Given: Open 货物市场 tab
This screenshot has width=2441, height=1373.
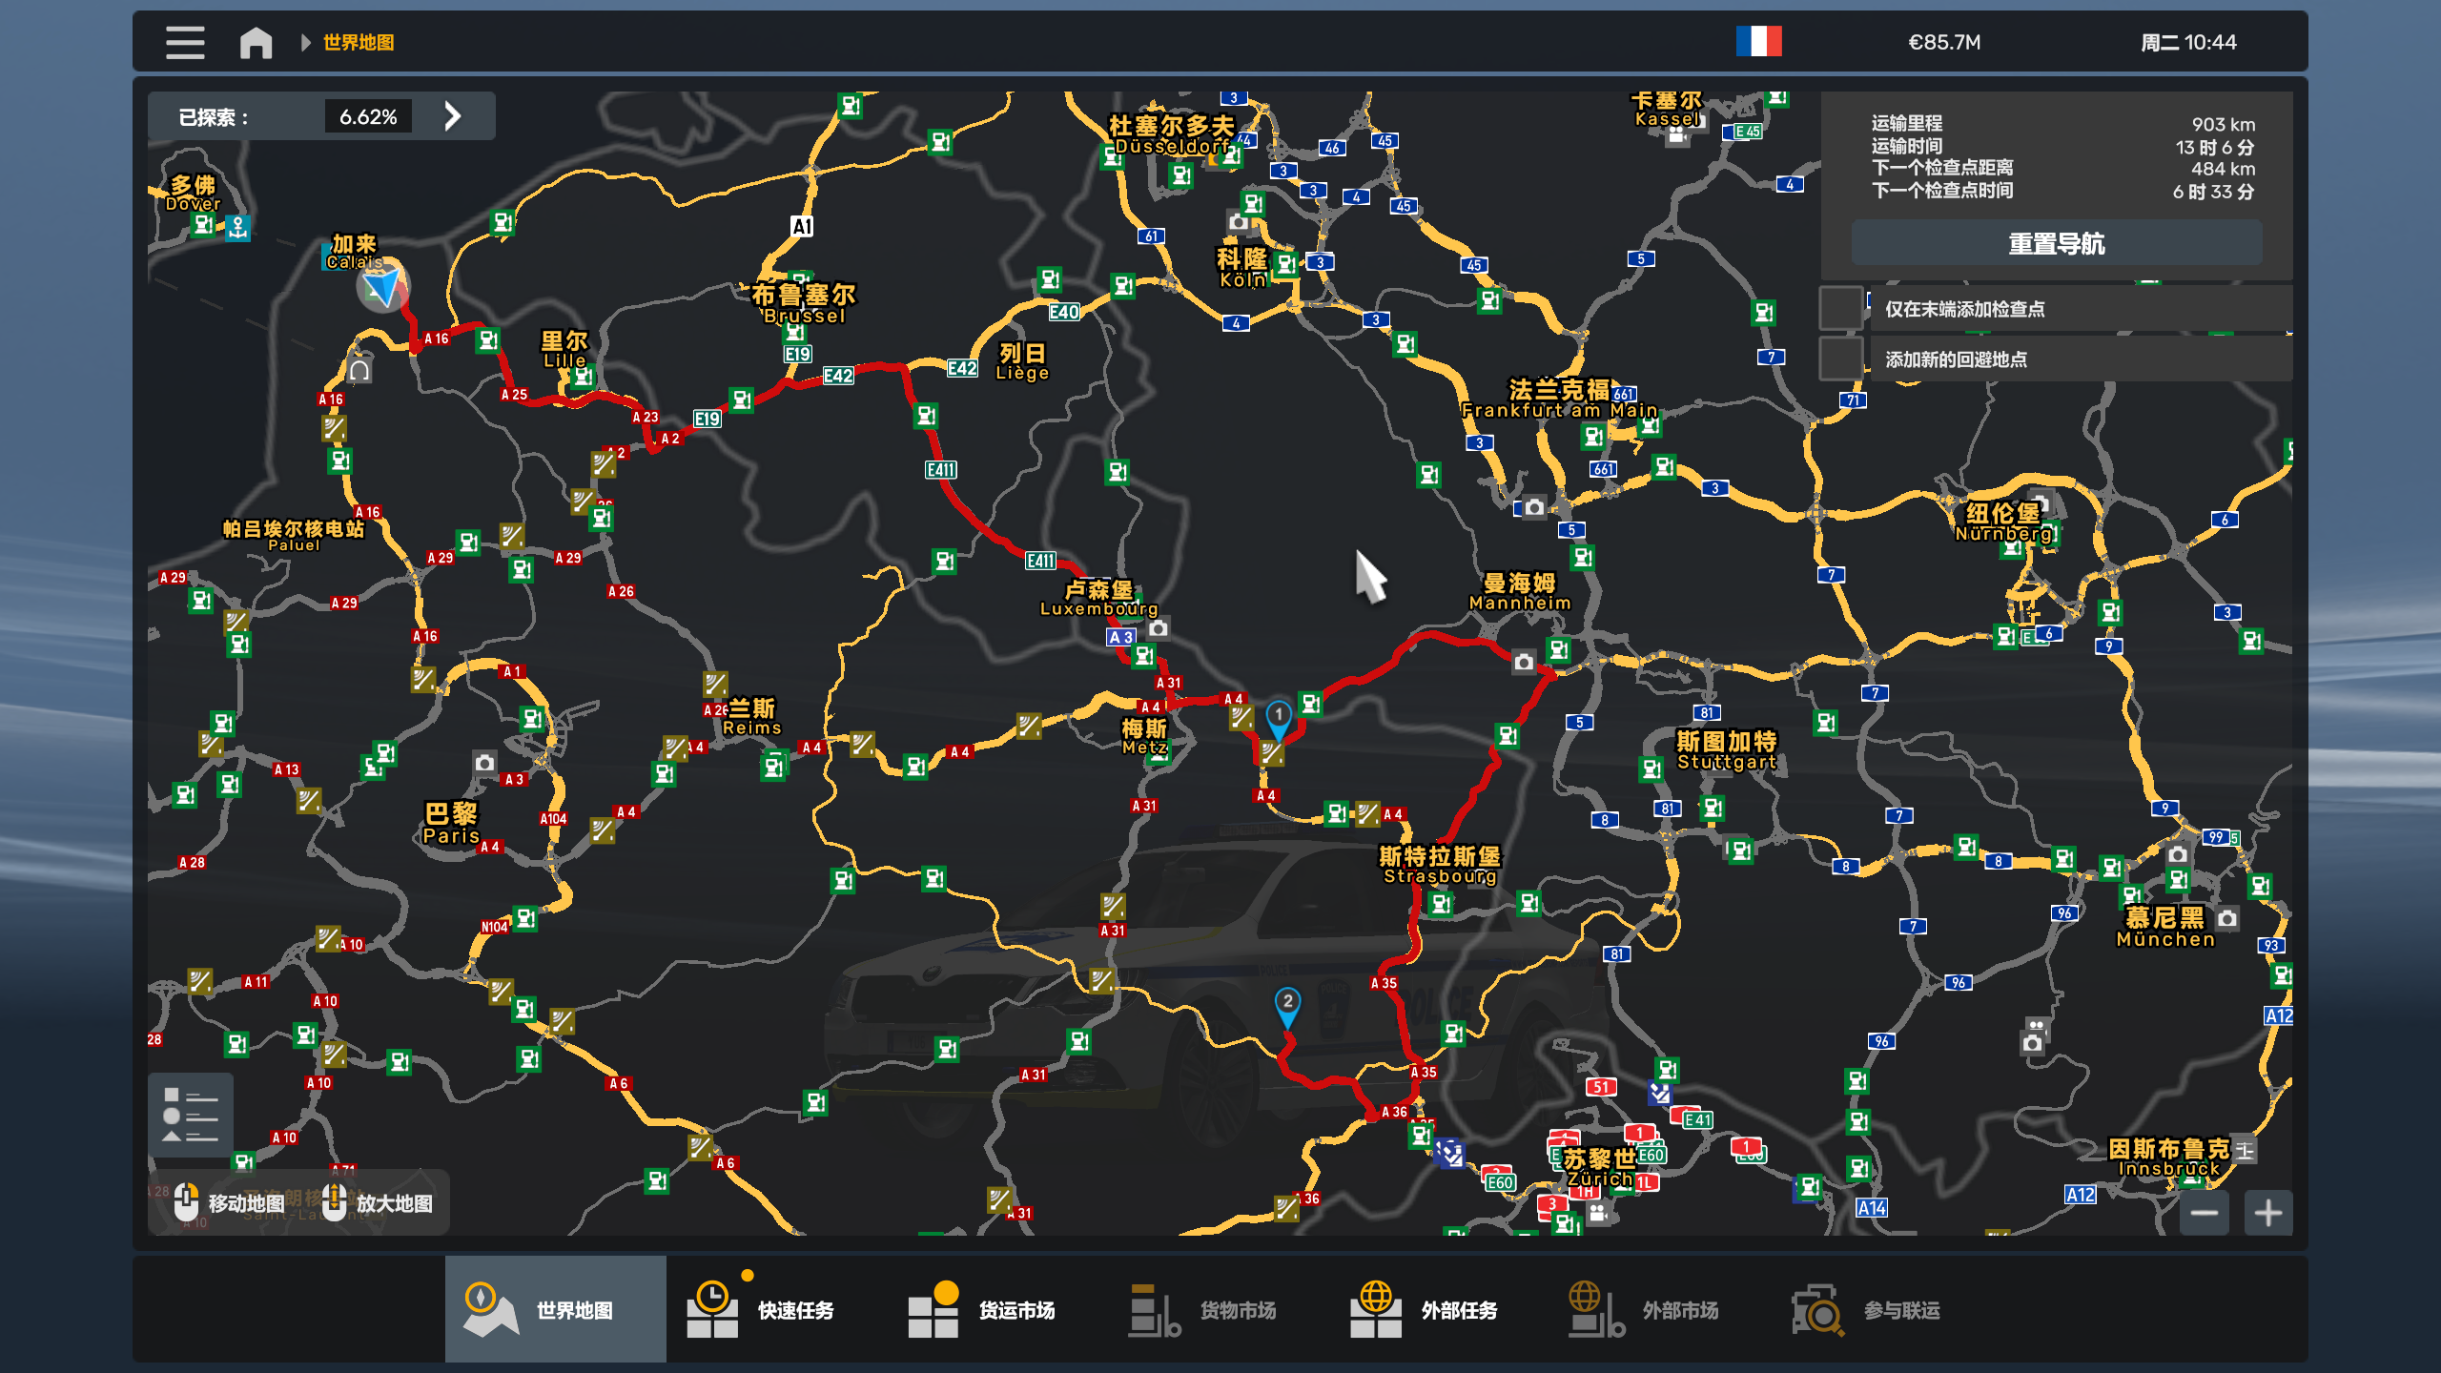Looking at the screenshot, I should click(1219, 1309).
